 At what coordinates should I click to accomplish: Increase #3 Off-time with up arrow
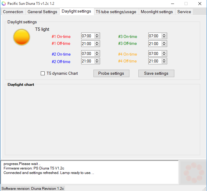164,42
